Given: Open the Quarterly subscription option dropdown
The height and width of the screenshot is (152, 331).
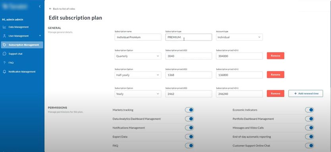Looking at the screenshot, I should coord(138,56).
